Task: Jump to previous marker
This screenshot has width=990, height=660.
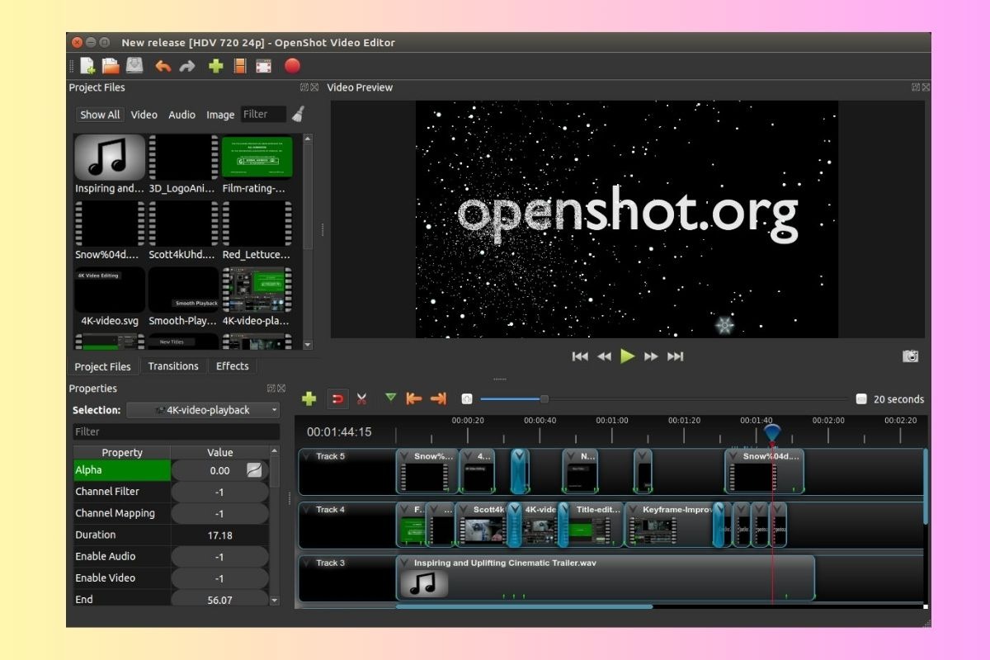Action: [414, 398]
